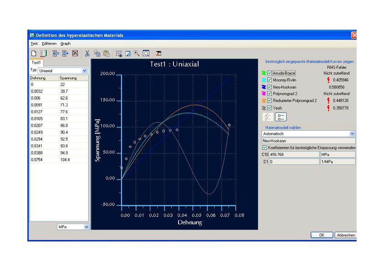Screen dimensions: 384x271
Task: Open the Automatisch material model dropdown
Action: (x=352, y=133)
